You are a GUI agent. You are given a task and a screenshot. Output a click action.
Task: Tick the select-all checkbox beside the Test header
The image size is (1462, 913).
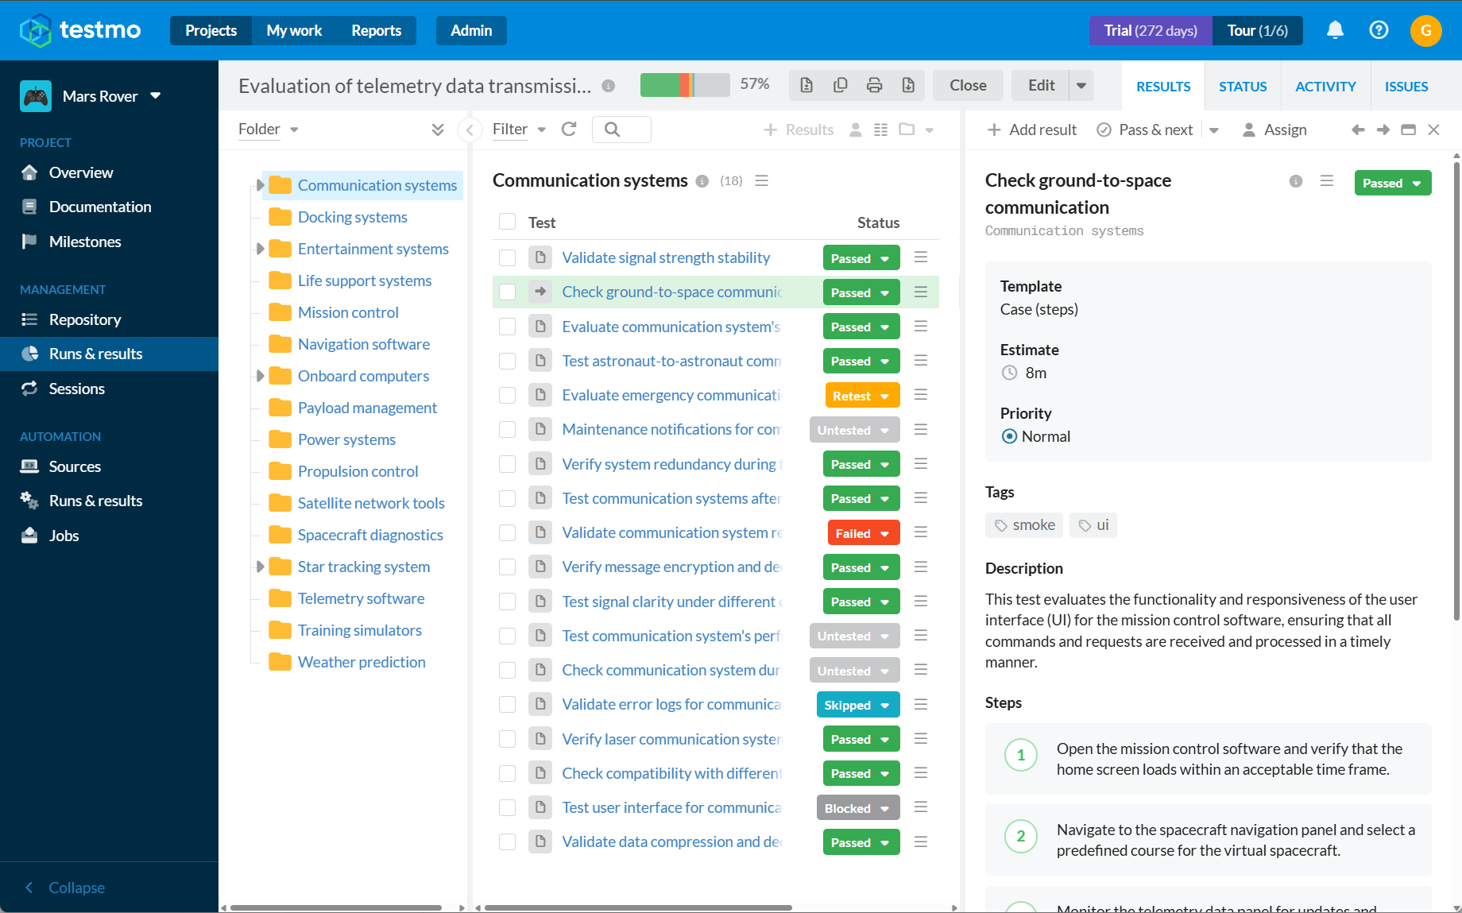click(508, 222)
